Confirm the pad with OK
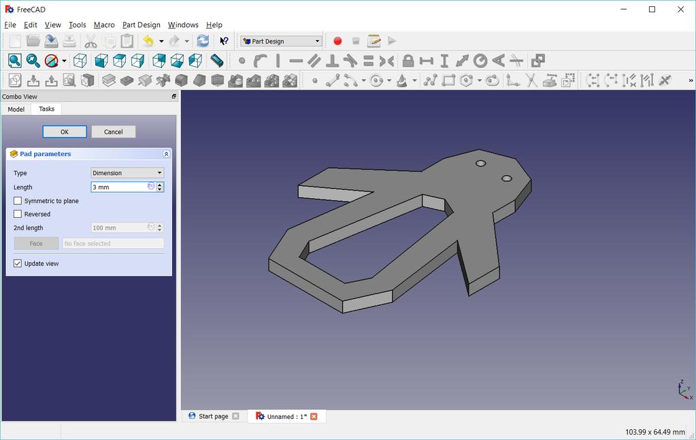This screenshot has height=440, width=696. pyautogui.click(x=65, y=131)
